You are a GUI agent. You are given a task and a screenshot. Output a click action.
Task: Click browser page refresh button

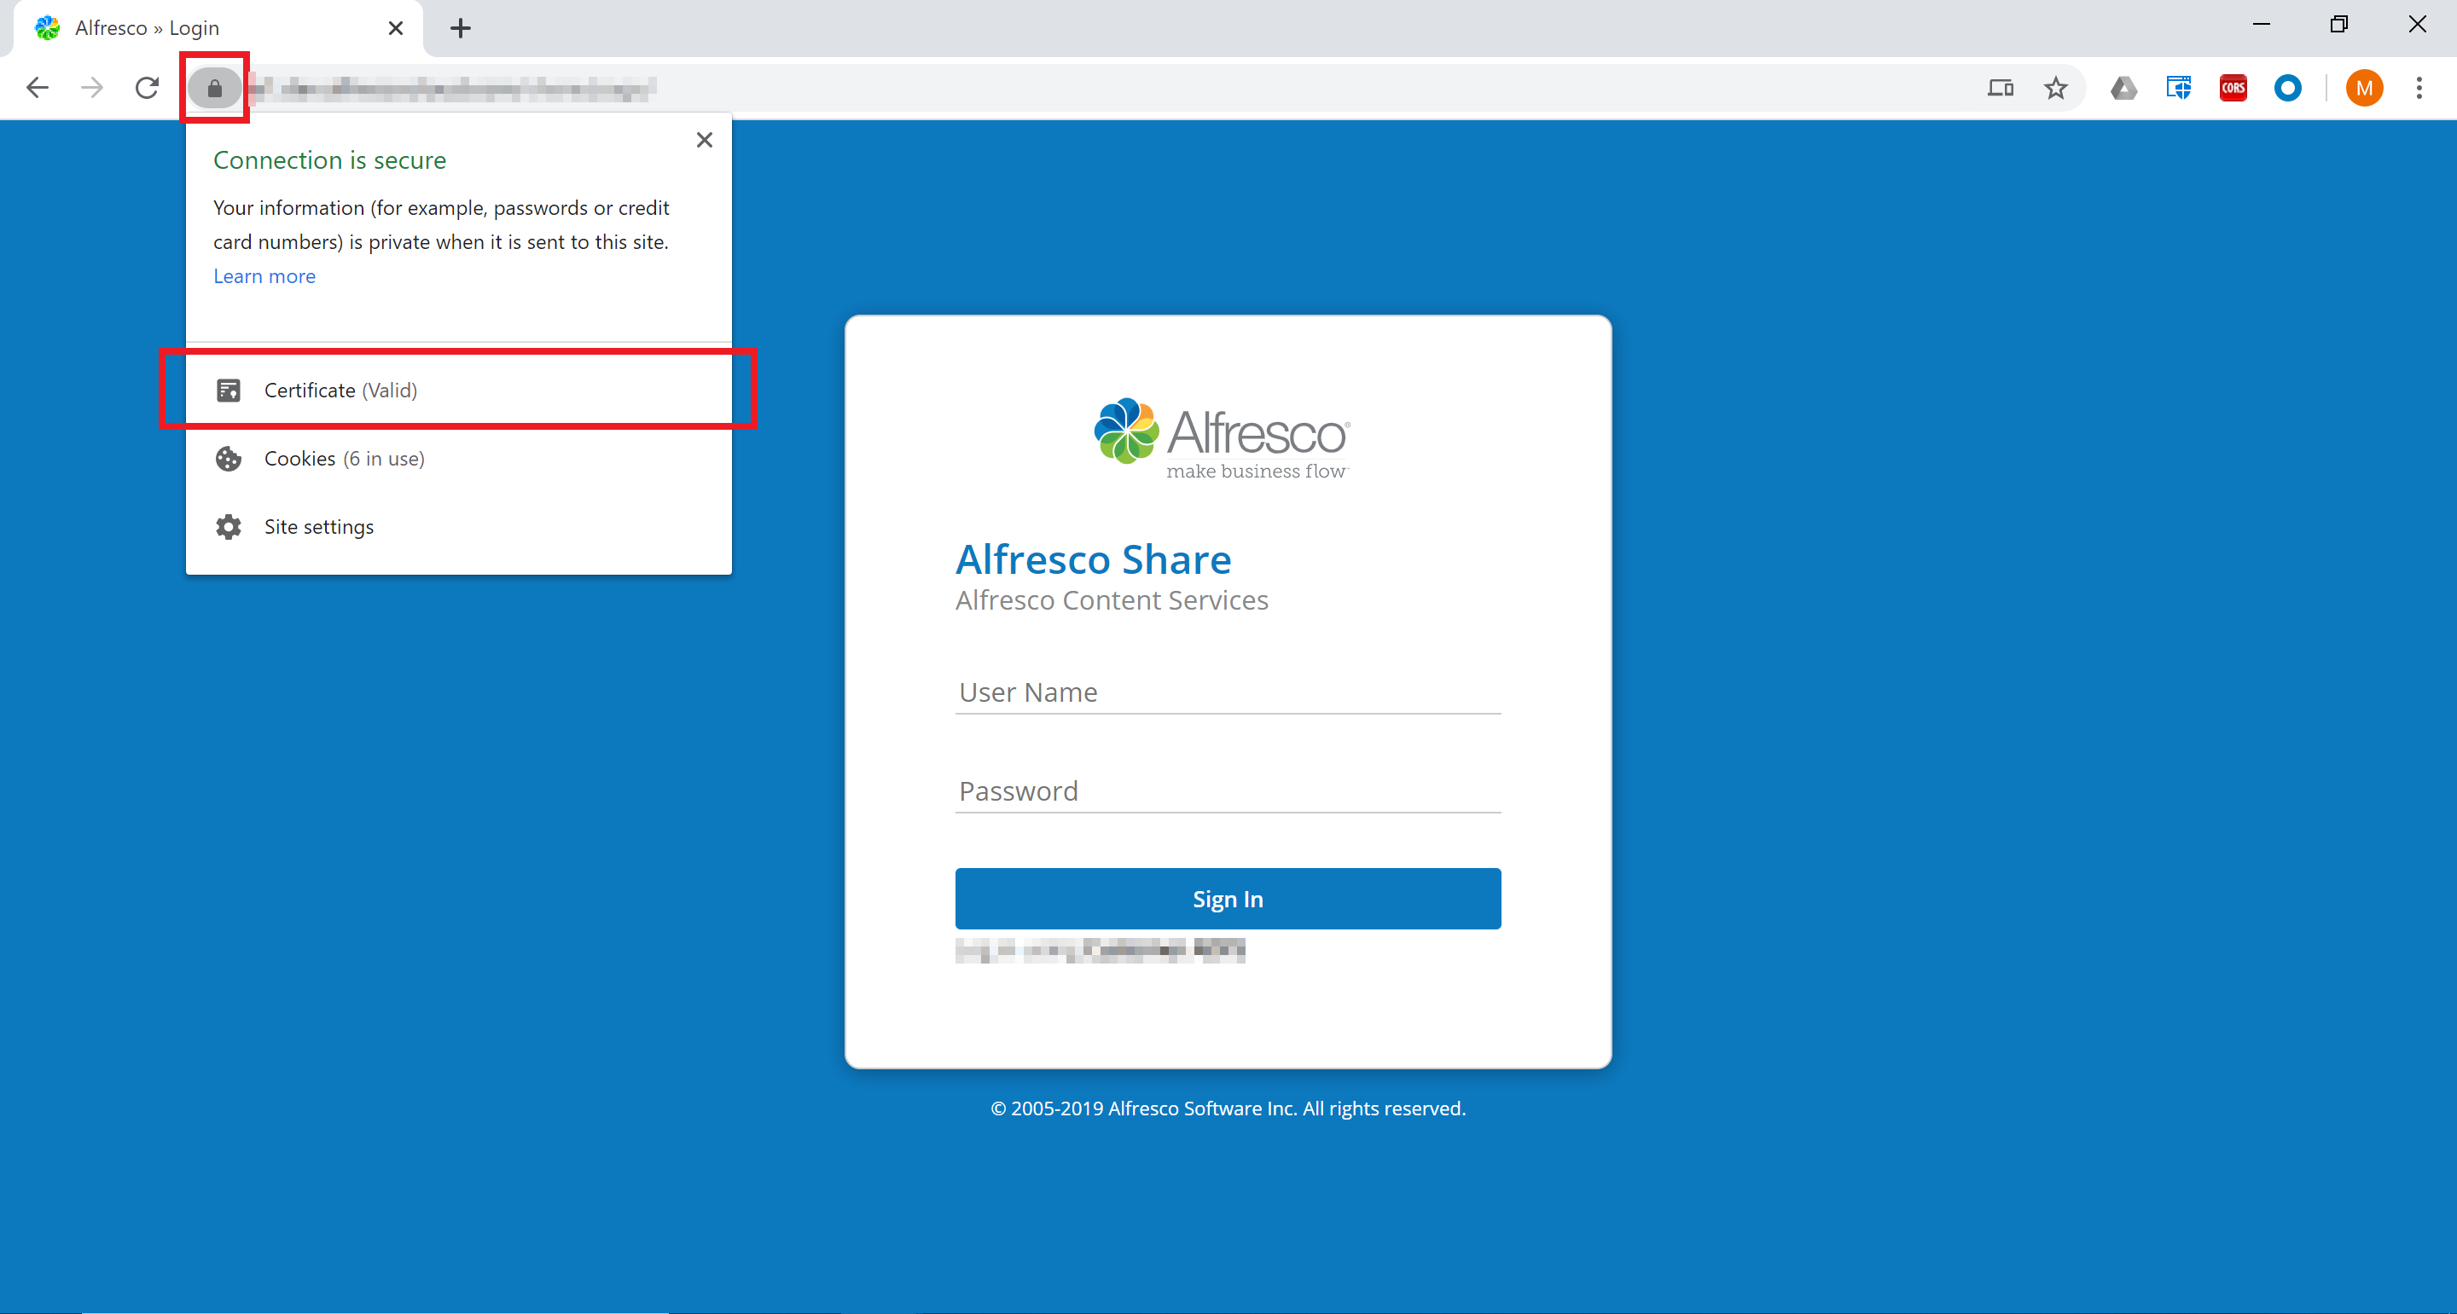(149, 88)
